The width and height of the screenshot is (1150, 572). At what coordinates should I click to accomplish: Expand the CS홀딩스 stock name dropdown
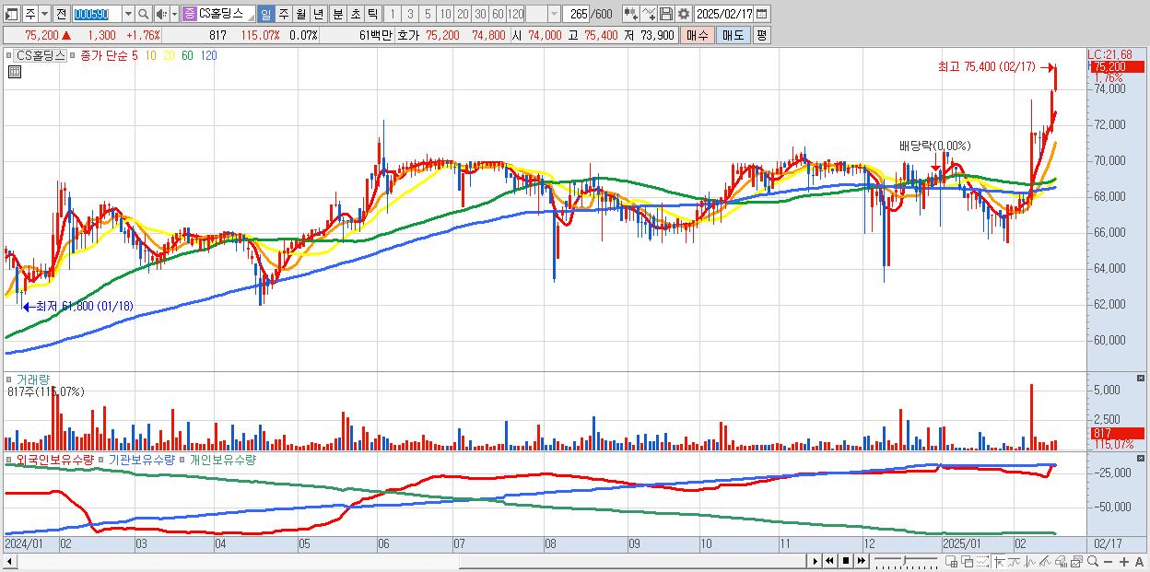click(x=250, y=19)
